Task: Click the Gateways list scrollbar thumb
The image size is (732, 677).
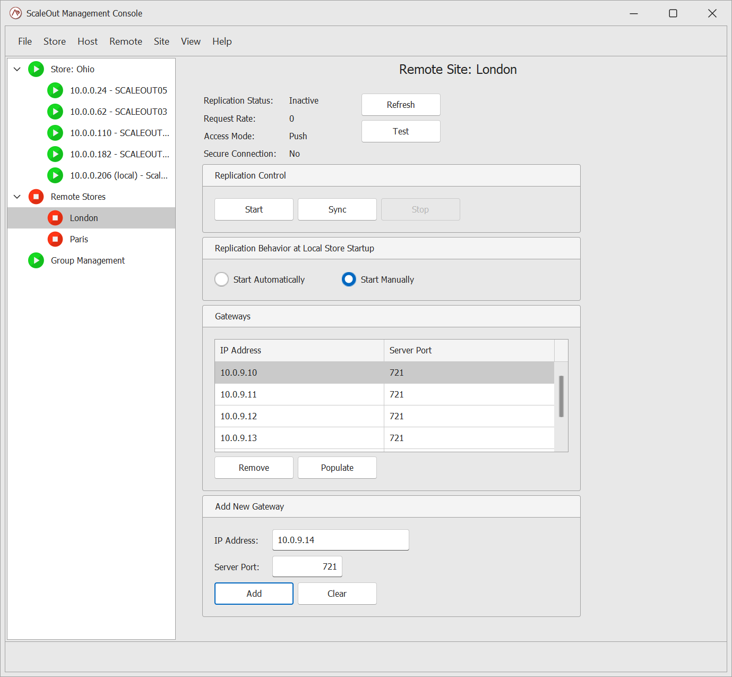Action: 561,396
